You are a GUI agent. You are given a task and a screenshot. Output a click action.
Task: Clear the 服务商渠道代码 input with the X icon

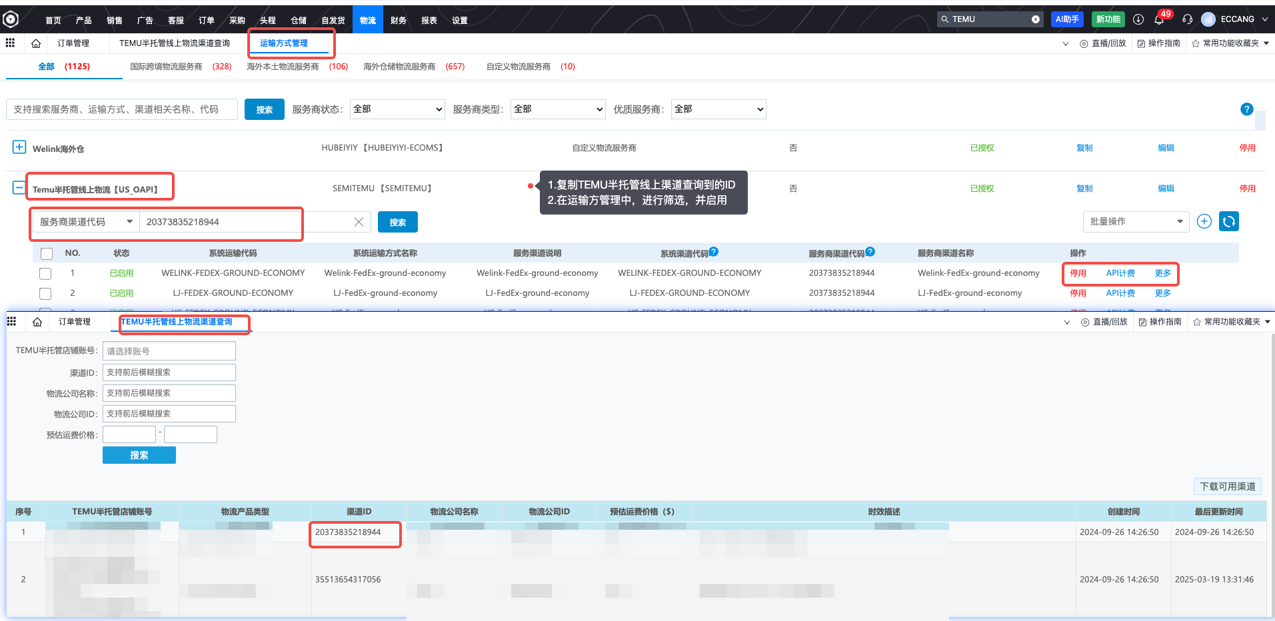(x=359, y=222)
